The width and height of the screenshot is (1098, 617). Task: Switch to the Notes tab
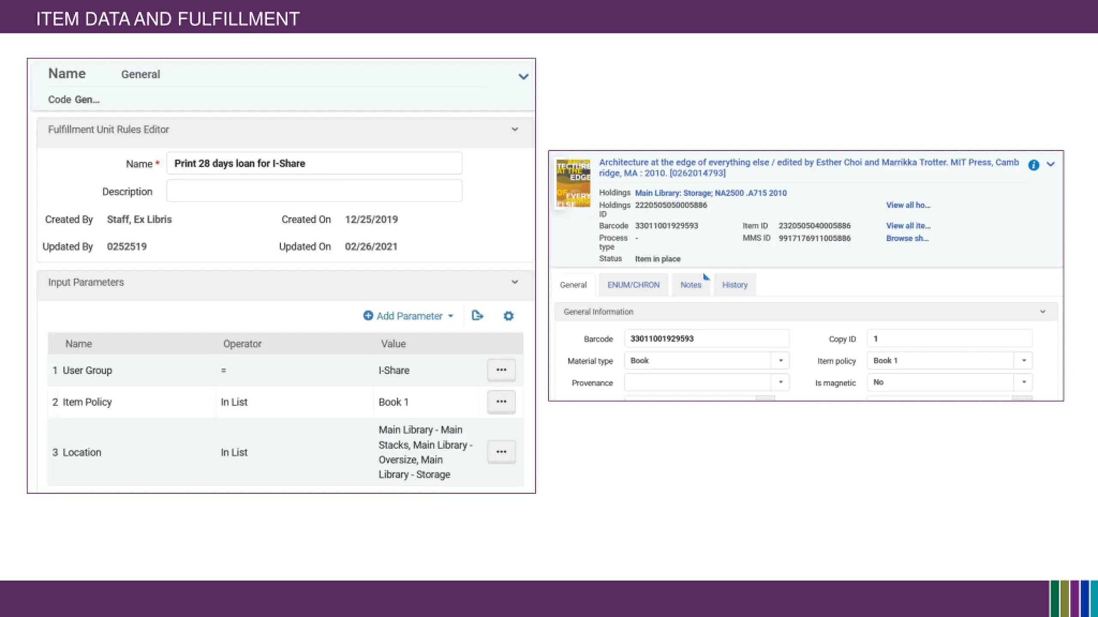(x=691, y=285)
